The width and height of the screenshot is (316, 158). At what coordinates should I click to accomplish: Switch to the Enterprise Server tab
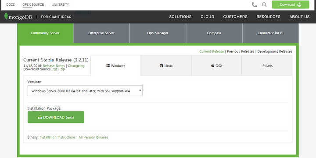click(101, 33)
